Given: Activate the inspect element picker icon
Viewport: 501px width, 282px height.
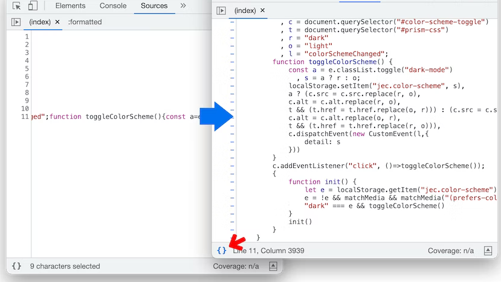Looking at the screenshot, I should pos(17,6).
